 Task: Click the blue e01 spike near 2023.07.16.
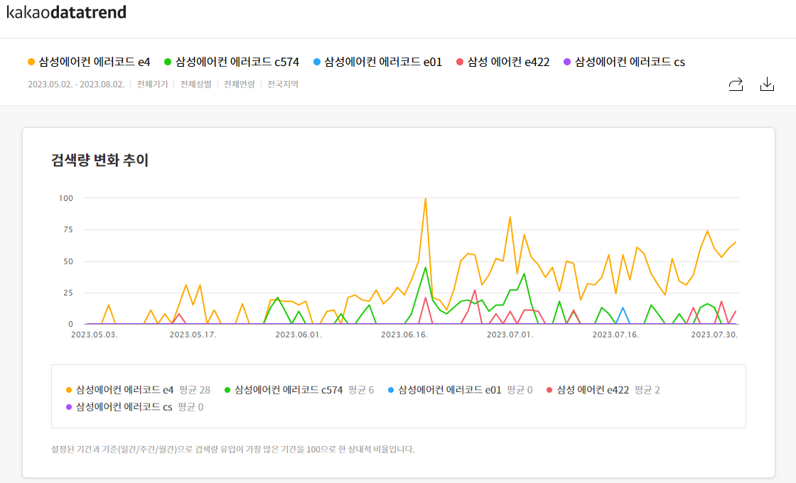coord(623,308)
